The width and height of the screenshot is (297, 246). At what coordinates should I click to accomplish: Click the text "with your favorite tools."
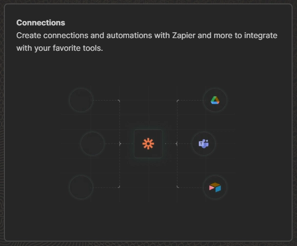coord(59,48)
